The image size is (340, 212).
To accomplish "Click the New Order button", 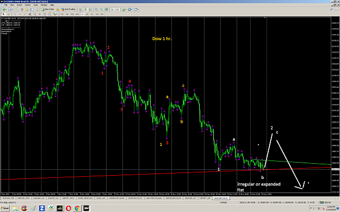I will [48, 9].
